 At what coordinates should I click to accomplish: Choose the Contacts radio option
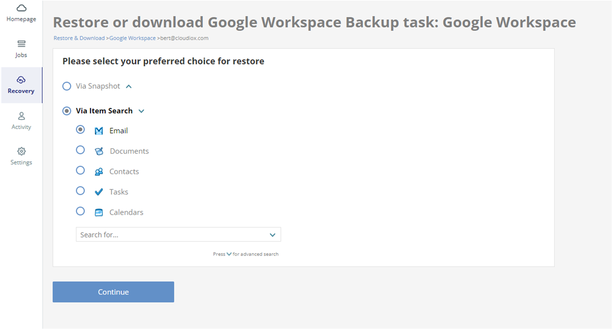coord(80,170)
